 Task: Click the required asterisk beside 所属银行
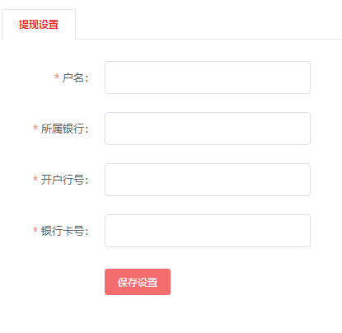pos(35,127)
